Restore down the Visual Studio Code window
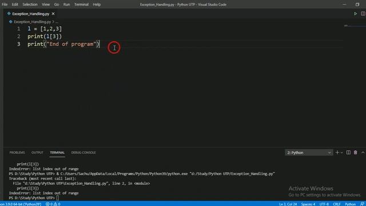The height and width of the screenshot is (206, 366). point(357,5)
